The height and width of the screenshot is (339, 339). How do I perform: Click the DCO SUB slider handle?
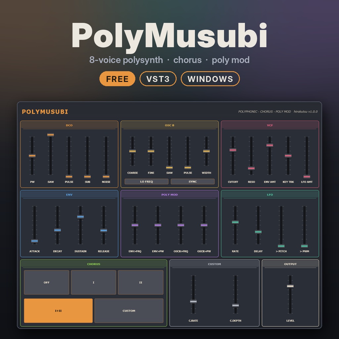coord(87,177)
